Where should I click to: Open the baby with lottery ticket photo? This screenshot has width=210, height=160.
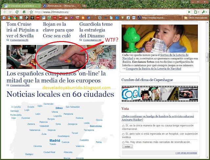[160, 39]
